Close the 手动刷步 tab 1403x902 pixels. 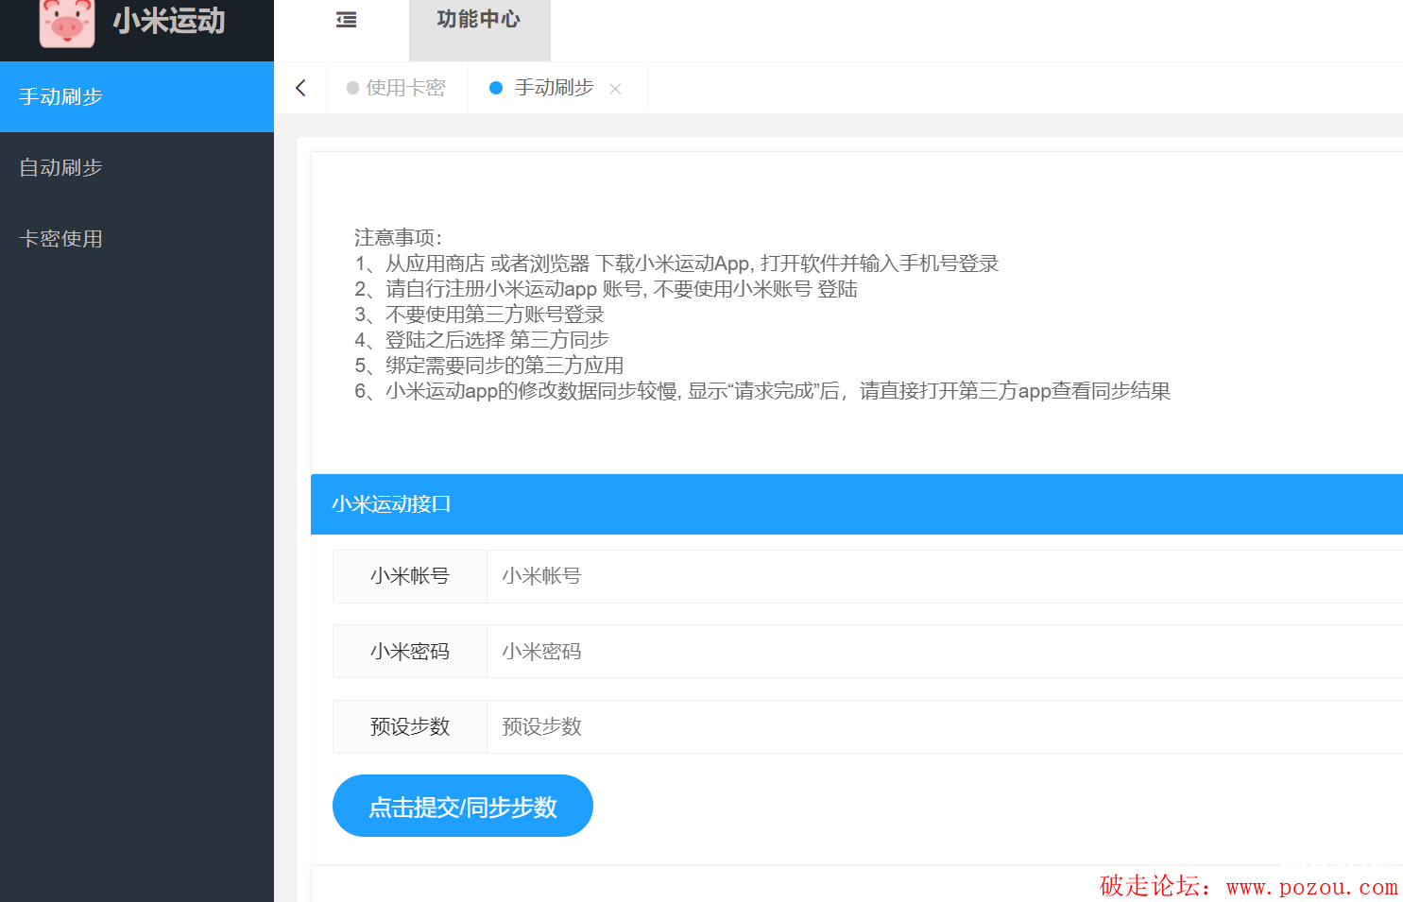(x=615, y=89)
